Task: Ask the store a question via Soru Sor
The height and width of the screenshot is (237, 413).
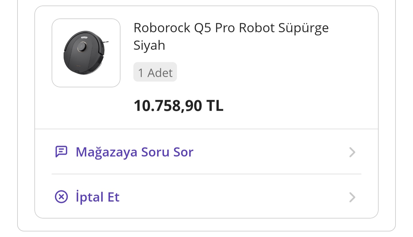Action: [206, 152]
